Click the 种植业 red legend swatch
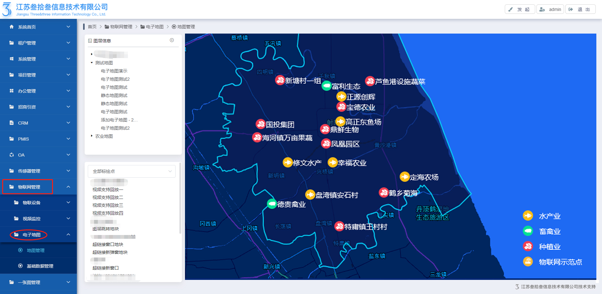 [528, 246]
